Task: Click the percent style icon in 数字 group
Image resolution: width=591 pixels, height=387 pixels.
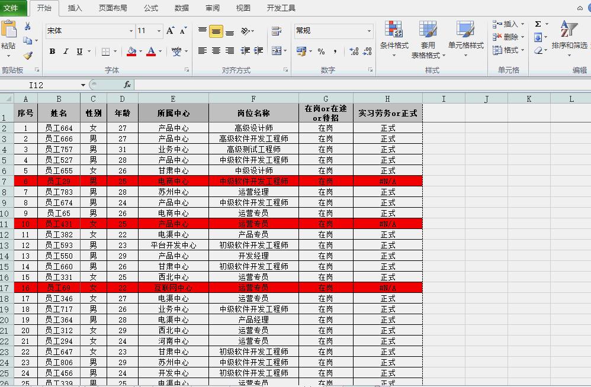Action: pyautogui.click(x=320, y=51)
